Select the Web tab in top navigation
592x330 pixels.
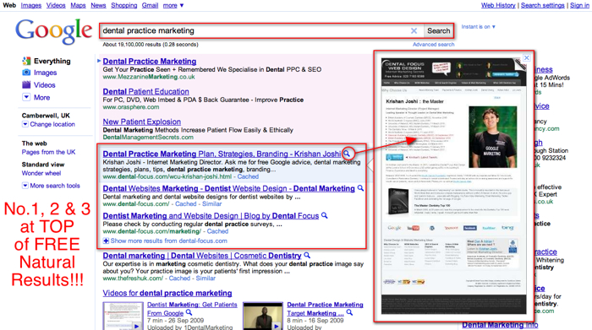(x=9, y=5)
